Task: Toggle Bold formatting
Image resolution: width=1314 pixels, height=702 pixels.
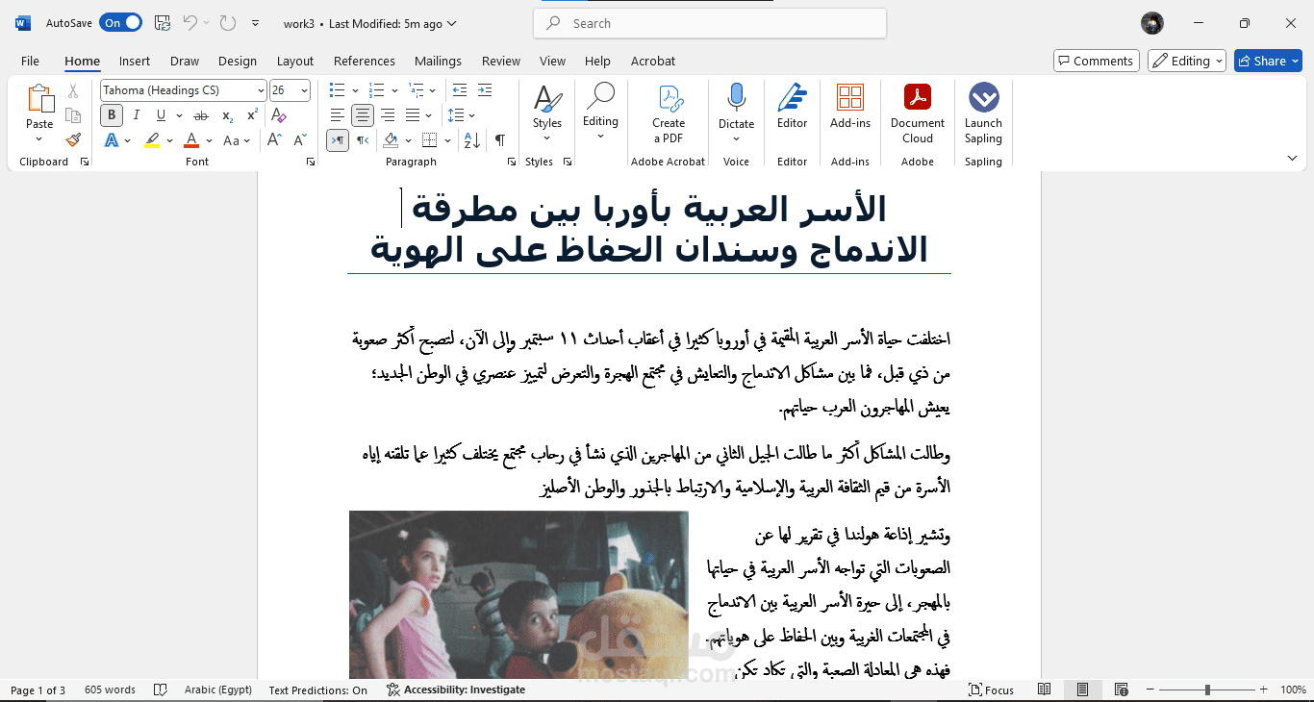Action: 112,115
